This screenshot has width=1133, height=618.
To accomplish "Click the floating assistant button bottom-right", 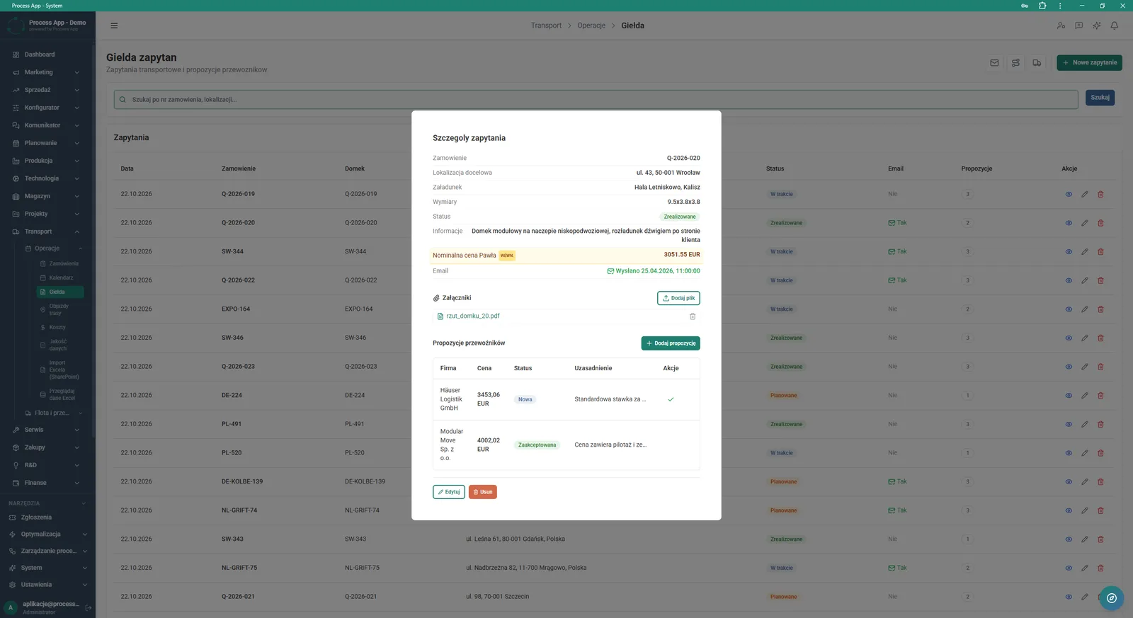I will point(1111,598).
